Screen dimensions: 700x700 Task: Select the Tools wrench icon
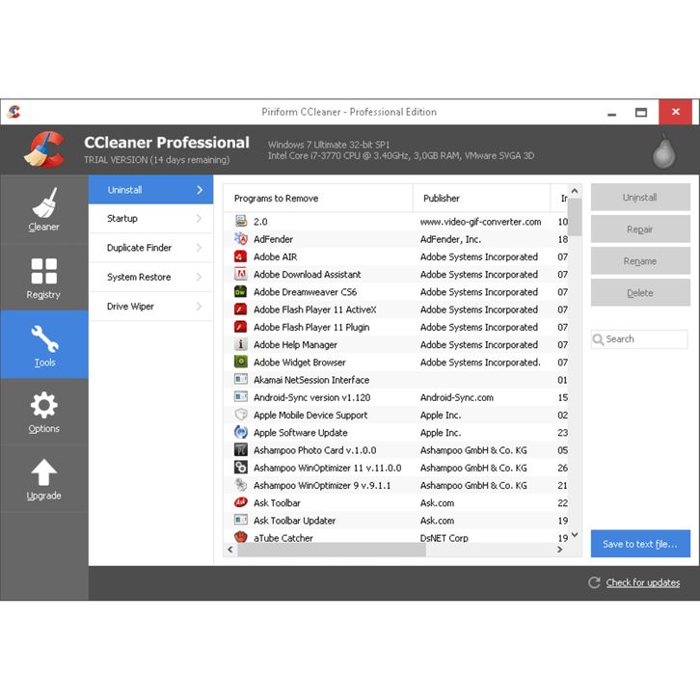click(43, 338)
